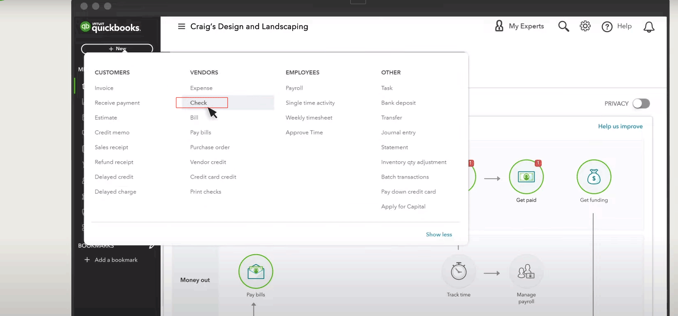Screen dimensions: 678x316
Task: Click the Get funding money bag icon
Action: click(x=594, y=177)
